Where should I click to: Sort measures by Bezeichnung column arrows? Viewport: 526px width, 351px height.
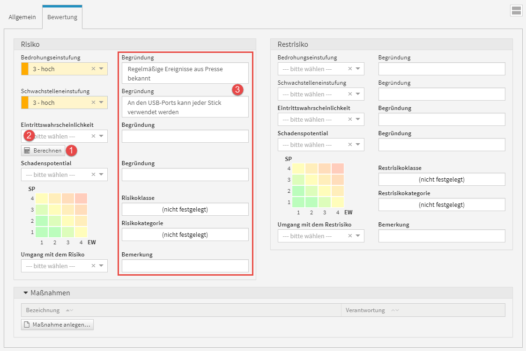(69, 310)
